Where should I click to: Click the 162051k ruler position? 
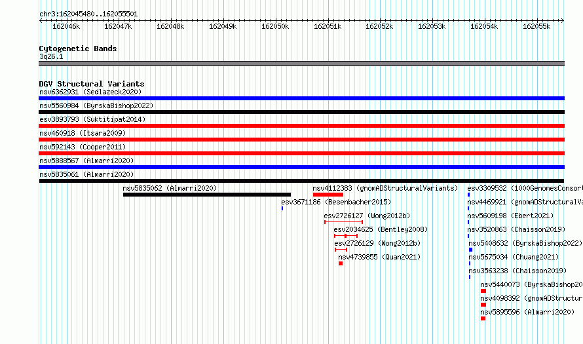point(328,26)
